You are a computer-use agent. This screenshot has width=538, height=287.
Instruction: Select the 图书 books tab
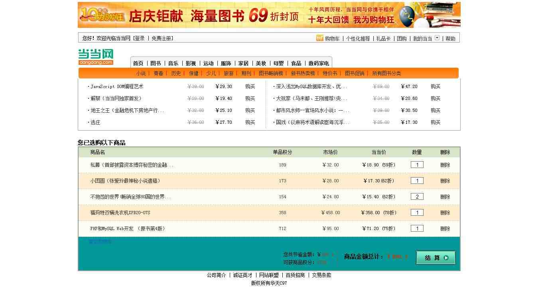coord(156,63)
